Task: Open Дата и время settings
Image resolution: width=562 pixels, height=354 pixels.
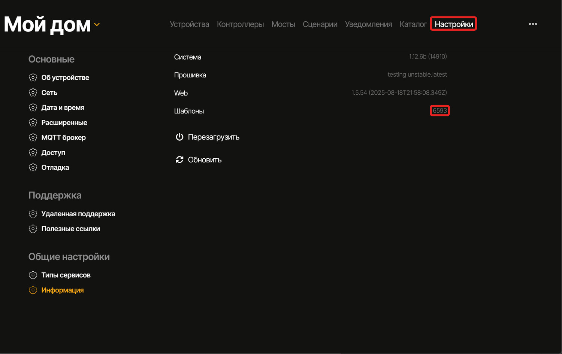Action: (x=63, y=107)
